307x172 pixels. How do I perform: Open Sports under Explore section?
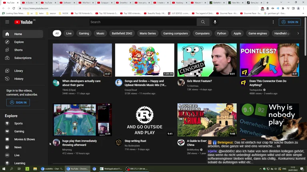(23, 123)
